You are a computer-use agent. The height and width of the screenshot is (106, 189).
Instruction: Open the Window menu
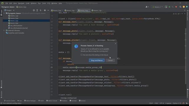click(x=54, y=3)
